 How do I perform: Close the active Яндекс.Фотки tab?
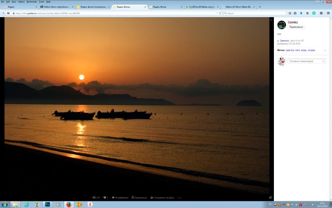click(145, 7)
